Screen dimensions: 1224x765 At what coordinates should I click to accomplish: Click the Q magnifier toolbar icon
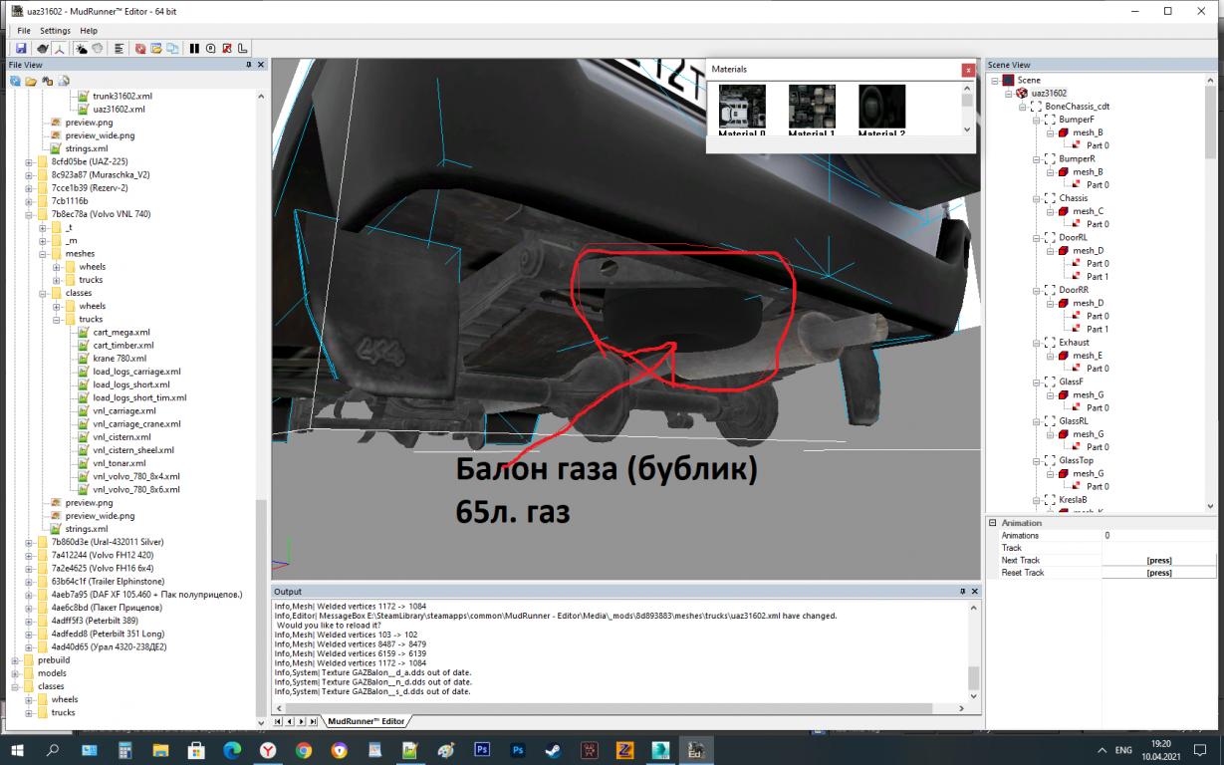[x=210, y=48]
